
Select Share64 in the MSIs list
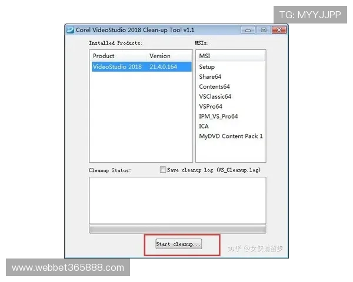tap(210, 77)
